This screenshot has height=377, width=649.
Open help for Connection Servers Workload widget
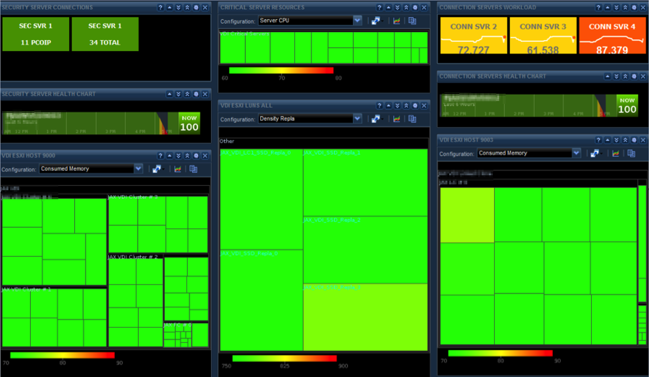[598, 7]
